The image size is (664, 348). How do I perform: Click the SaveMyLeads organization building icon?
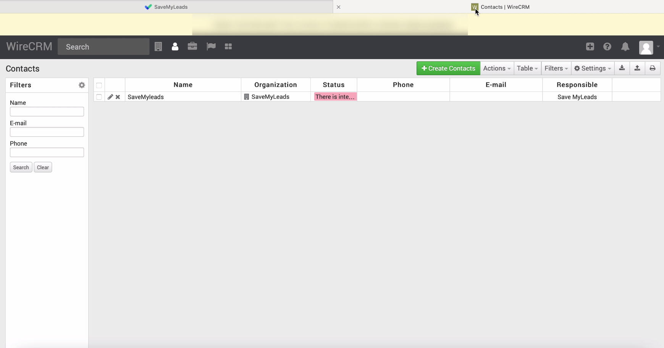pyautogui.click(x=247, y=97)
